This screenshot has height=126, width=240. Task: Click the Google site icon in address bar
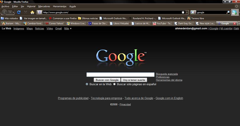[40, 12]
